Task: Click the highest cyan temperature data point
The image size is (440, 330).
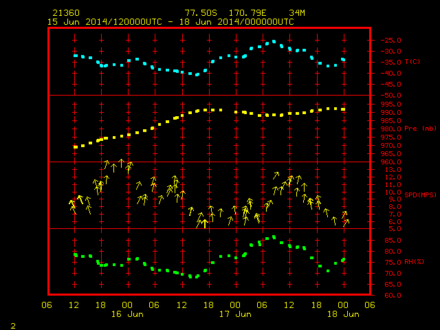Action: [x=274, y=41]
